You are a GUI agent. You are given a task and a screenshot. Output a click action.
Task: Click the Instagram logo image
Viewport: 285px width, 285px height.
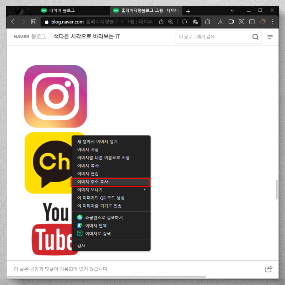point(56,96)
